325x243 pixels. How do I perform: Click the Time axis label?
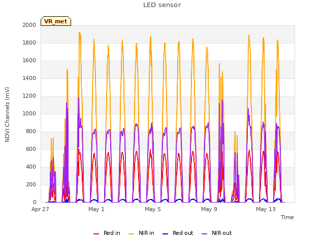point(287,217)
